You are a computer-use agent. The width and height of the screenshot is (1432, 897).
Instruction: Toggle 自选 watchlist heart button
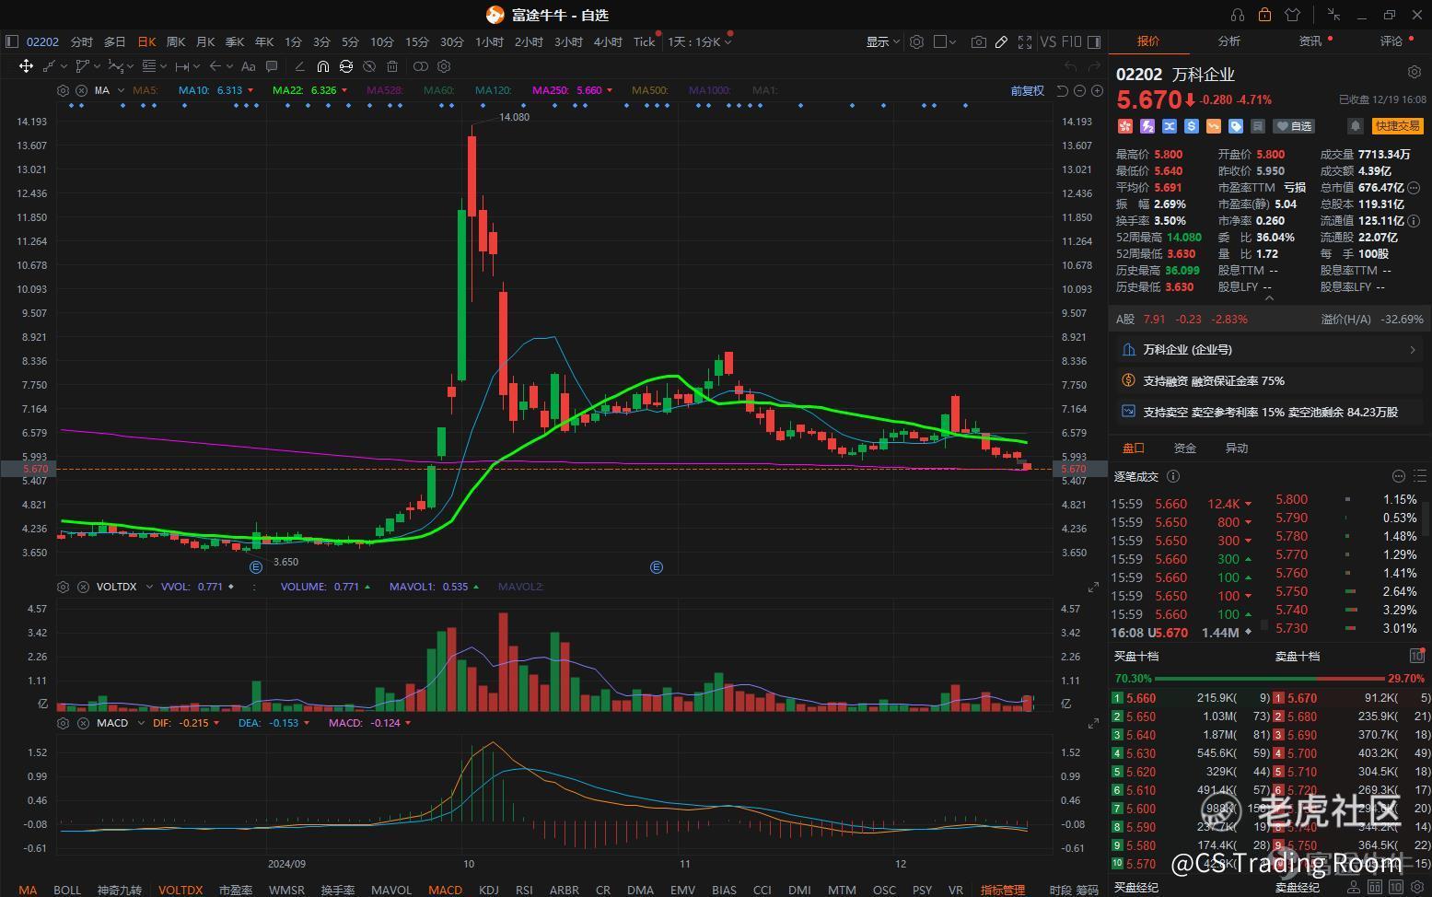pyautogui.click(x=1295, y=126)
